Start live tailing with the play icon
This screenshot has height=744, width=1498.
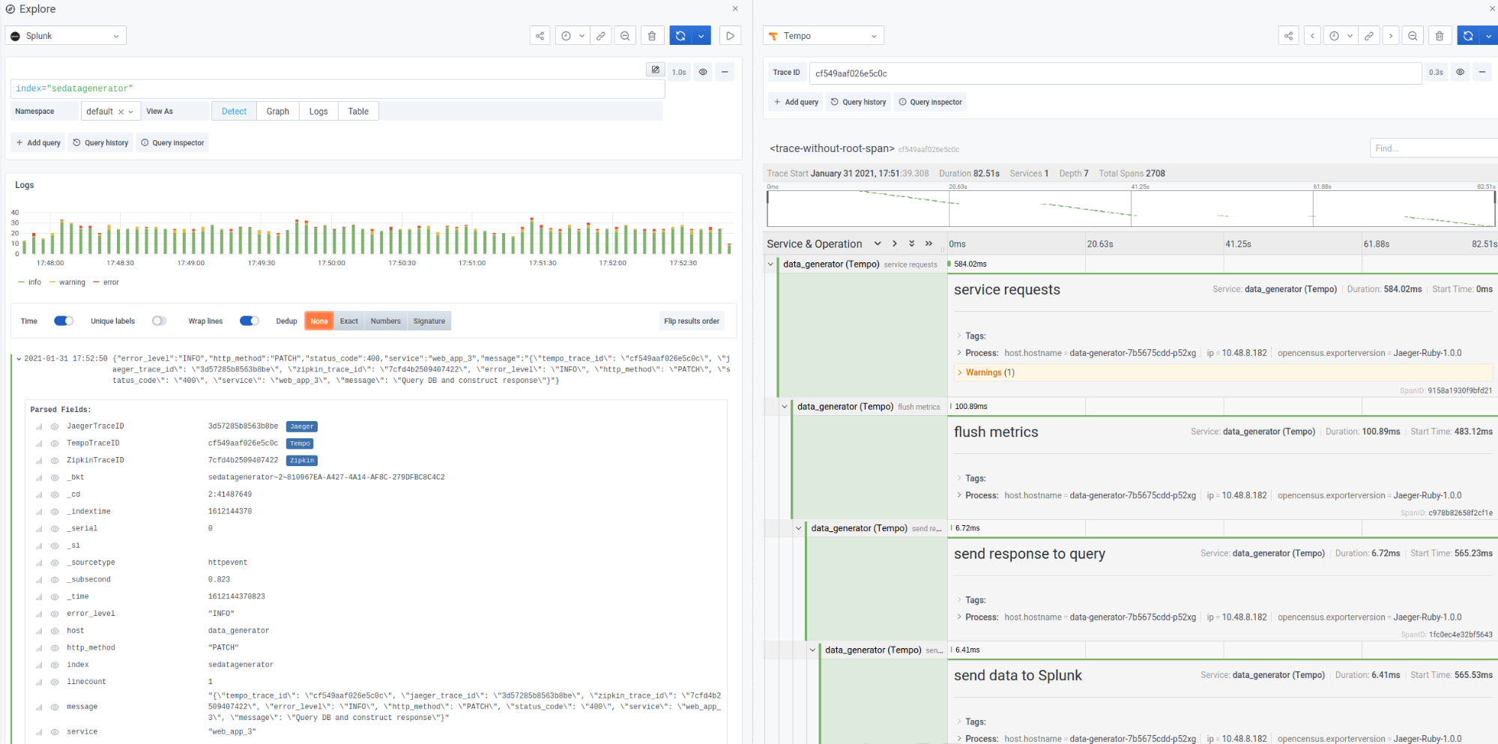pos(730,35)
